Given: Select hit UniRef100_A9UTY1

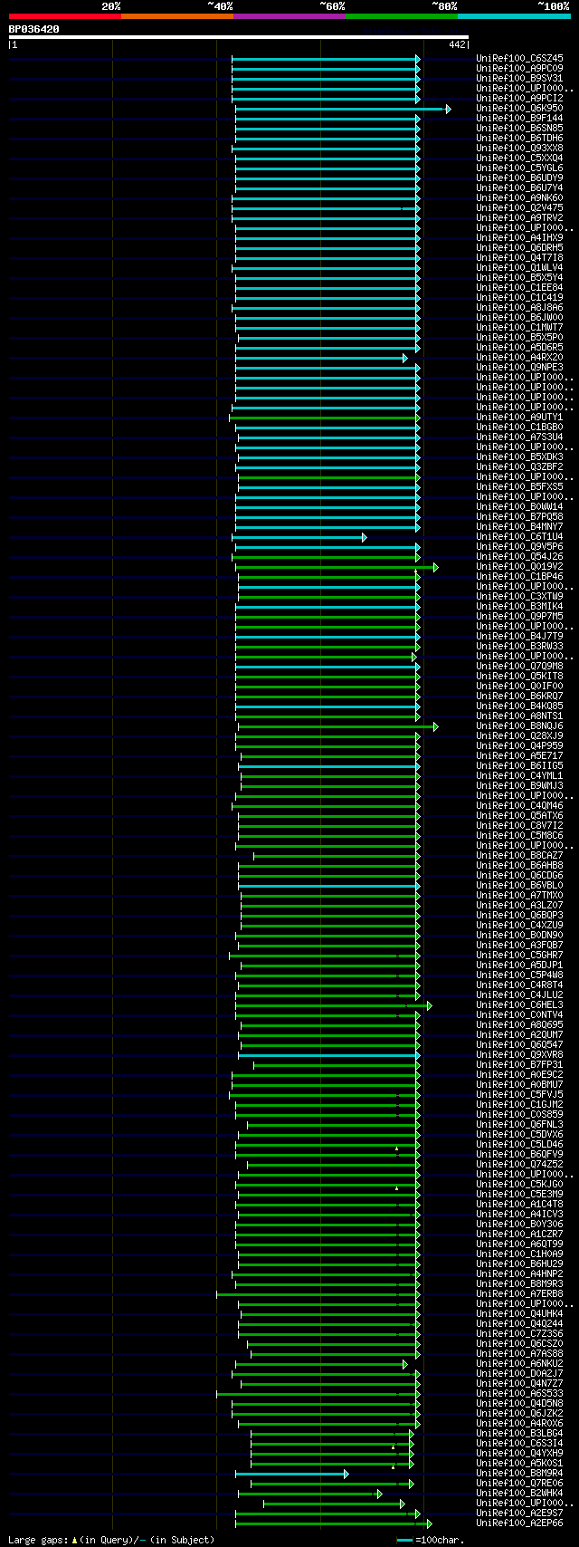Looking at the screenshot, I should pos(519,418).
